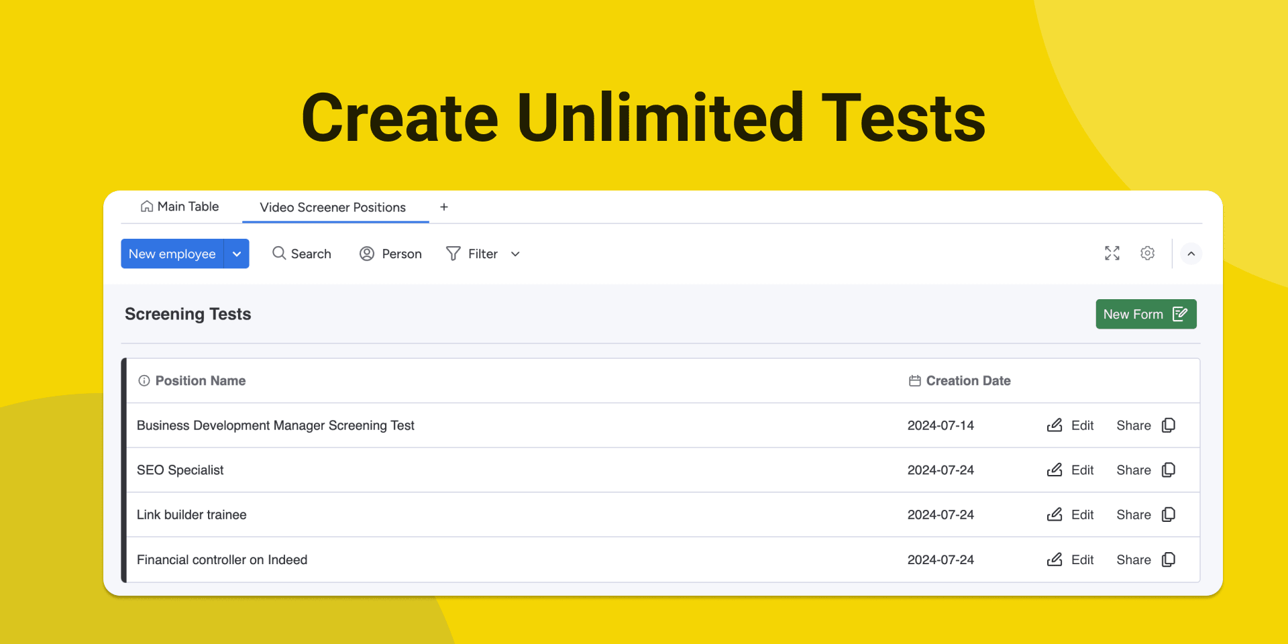Edit the Link builder trainee test

point(1071,515)
